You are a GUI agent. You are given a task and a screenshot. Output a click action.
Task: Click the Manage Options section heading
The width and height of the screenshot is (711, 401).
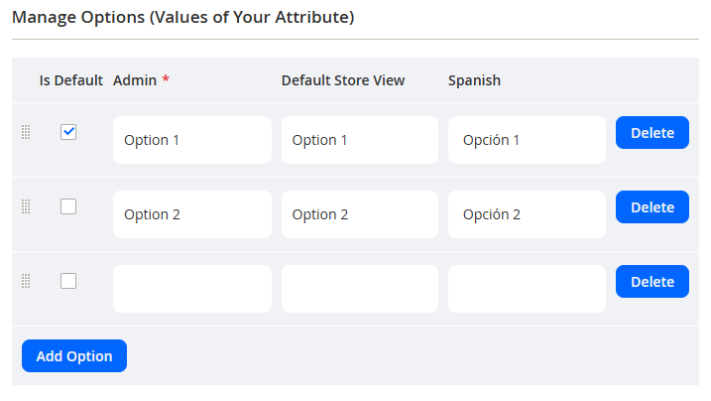coord(183,17)
